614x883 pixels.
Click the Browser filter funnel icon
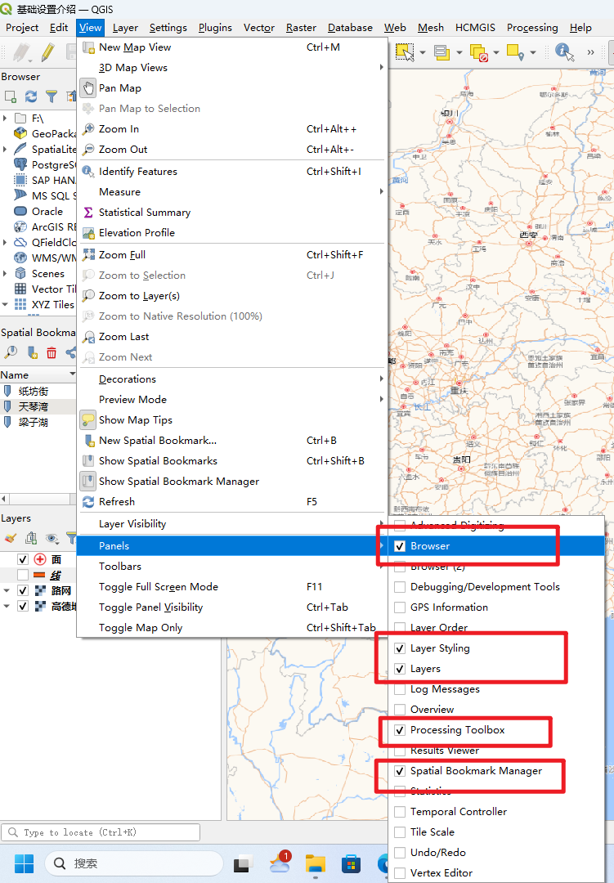click(52, 96)
